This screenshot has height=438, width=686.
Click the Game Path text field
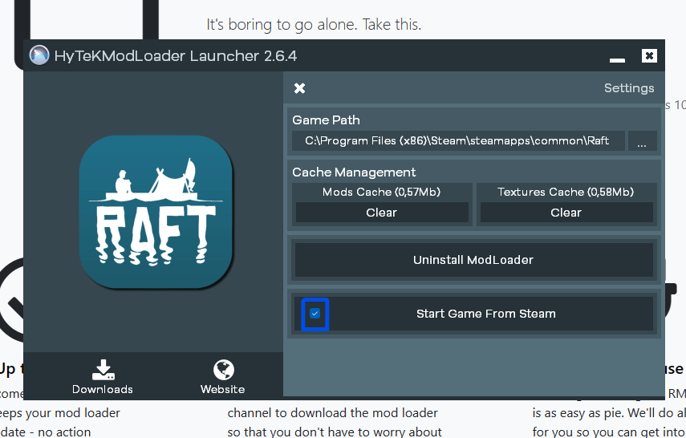458,141
